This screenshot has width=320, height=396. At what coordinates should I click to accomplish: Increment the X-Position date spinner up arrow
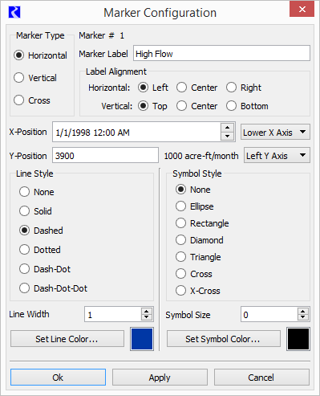tap(228, 128)
